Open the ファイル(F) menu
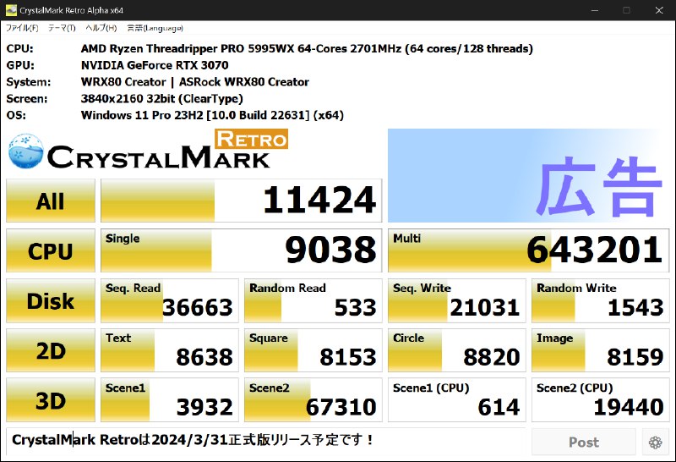This screenshot has width=676, height=462. (22, 28)
